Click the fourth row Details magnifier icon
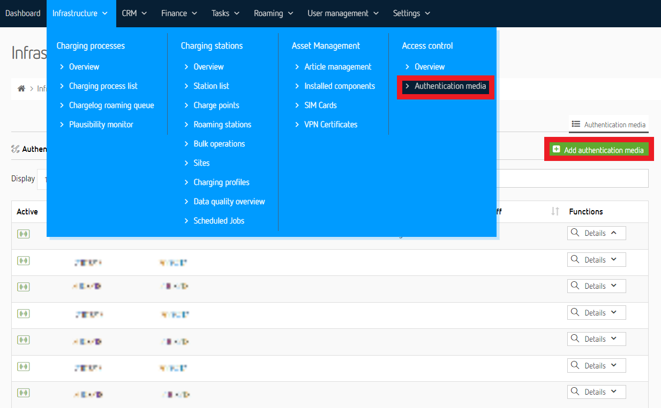661x408 pixels. click(x=575, y=312)
